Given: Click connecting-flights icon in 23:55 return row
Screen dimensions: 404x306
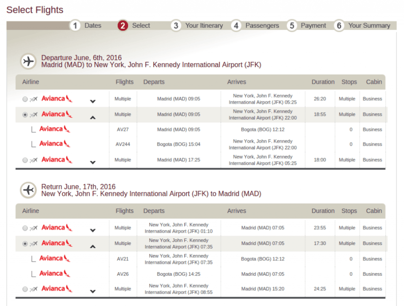Looking at the screenshot, I should (x=34, y=228).
